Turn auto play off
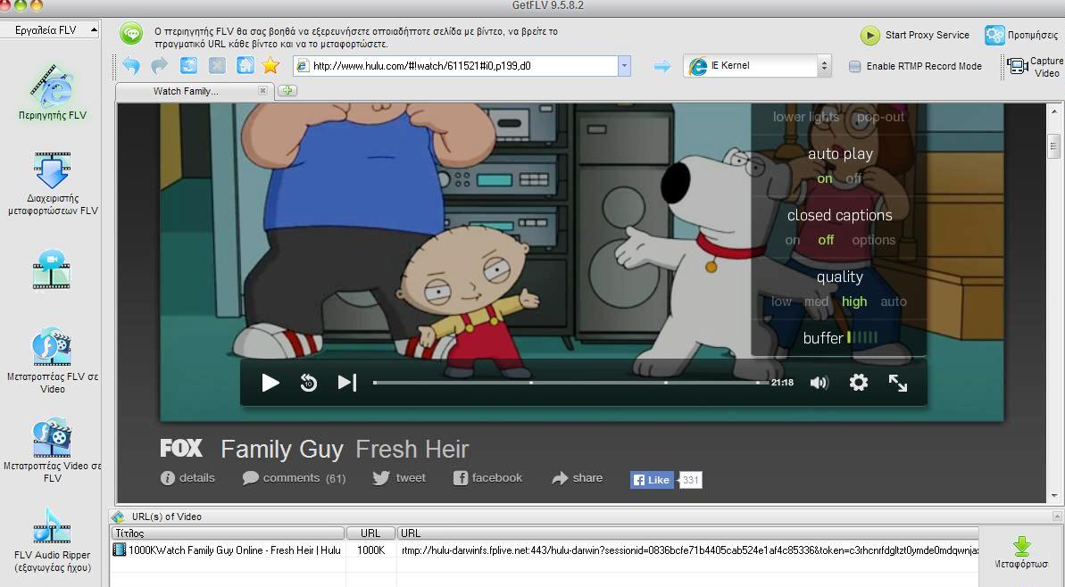The height and width of the screenshot is (587, 1065). (x=854, y=178)
